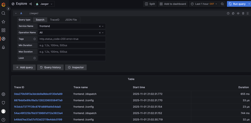Open the Starred dashboards sidebar icon
This screenshot has height=123, width=251.
[x=3, y=22]
